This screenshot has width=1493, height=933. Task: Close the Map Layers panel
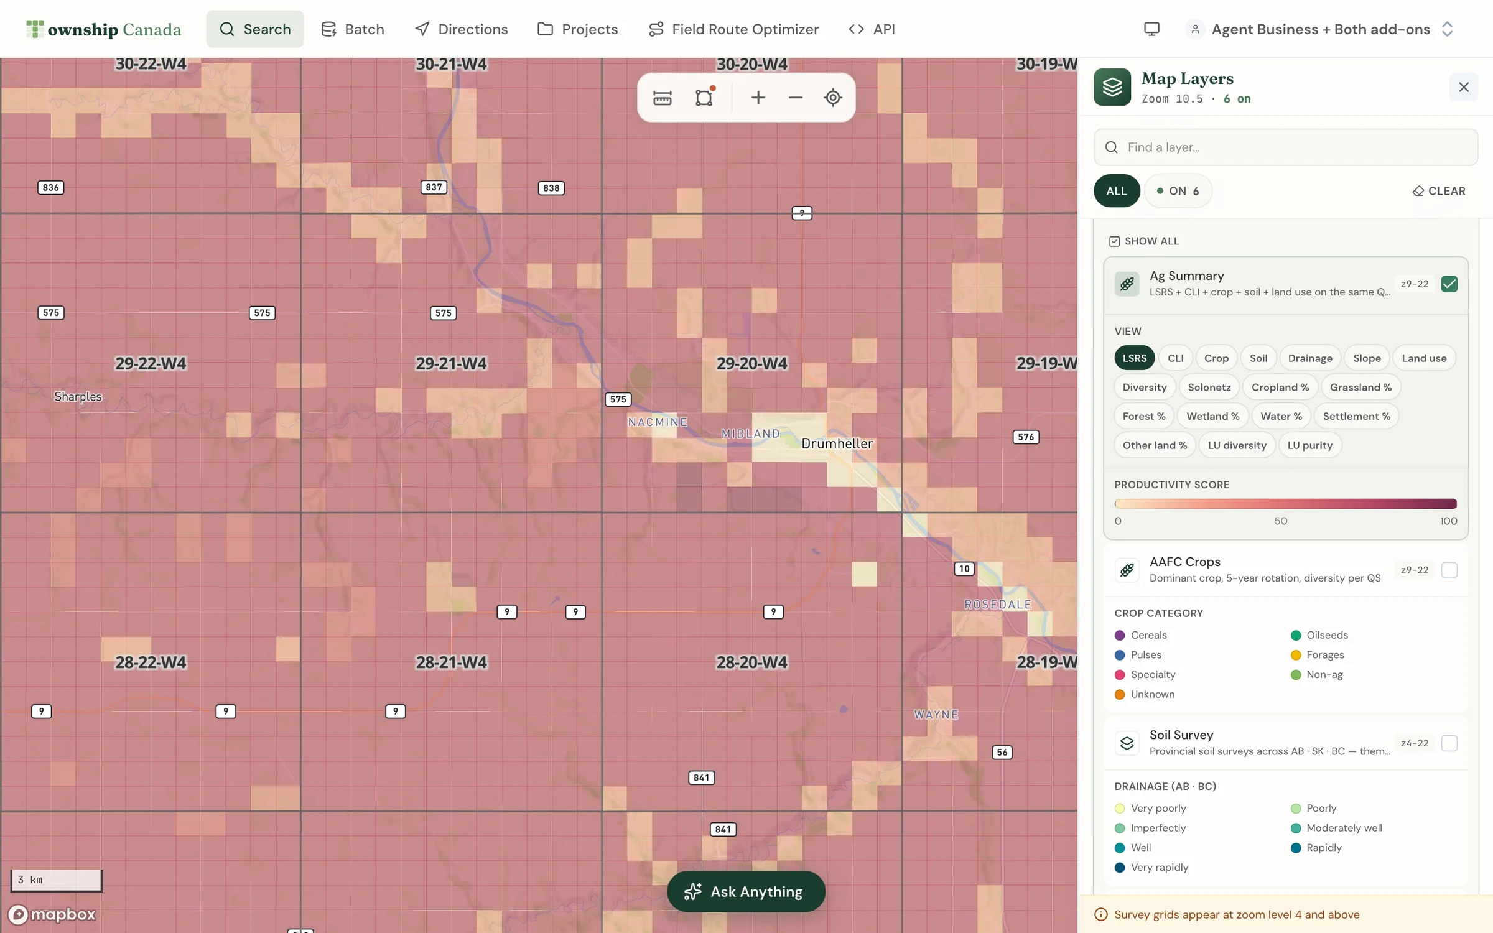[1463, 87]
